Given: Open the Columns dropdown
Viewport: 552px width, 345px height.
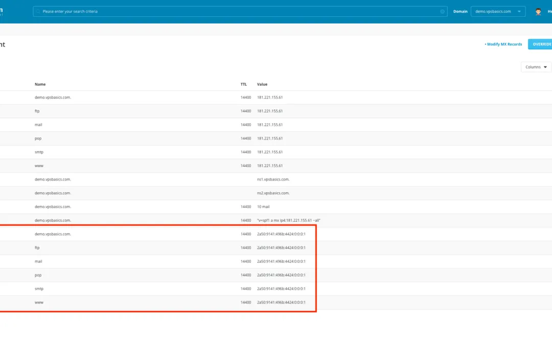Looking at the screenshot, I should click(x=536, y=66).
